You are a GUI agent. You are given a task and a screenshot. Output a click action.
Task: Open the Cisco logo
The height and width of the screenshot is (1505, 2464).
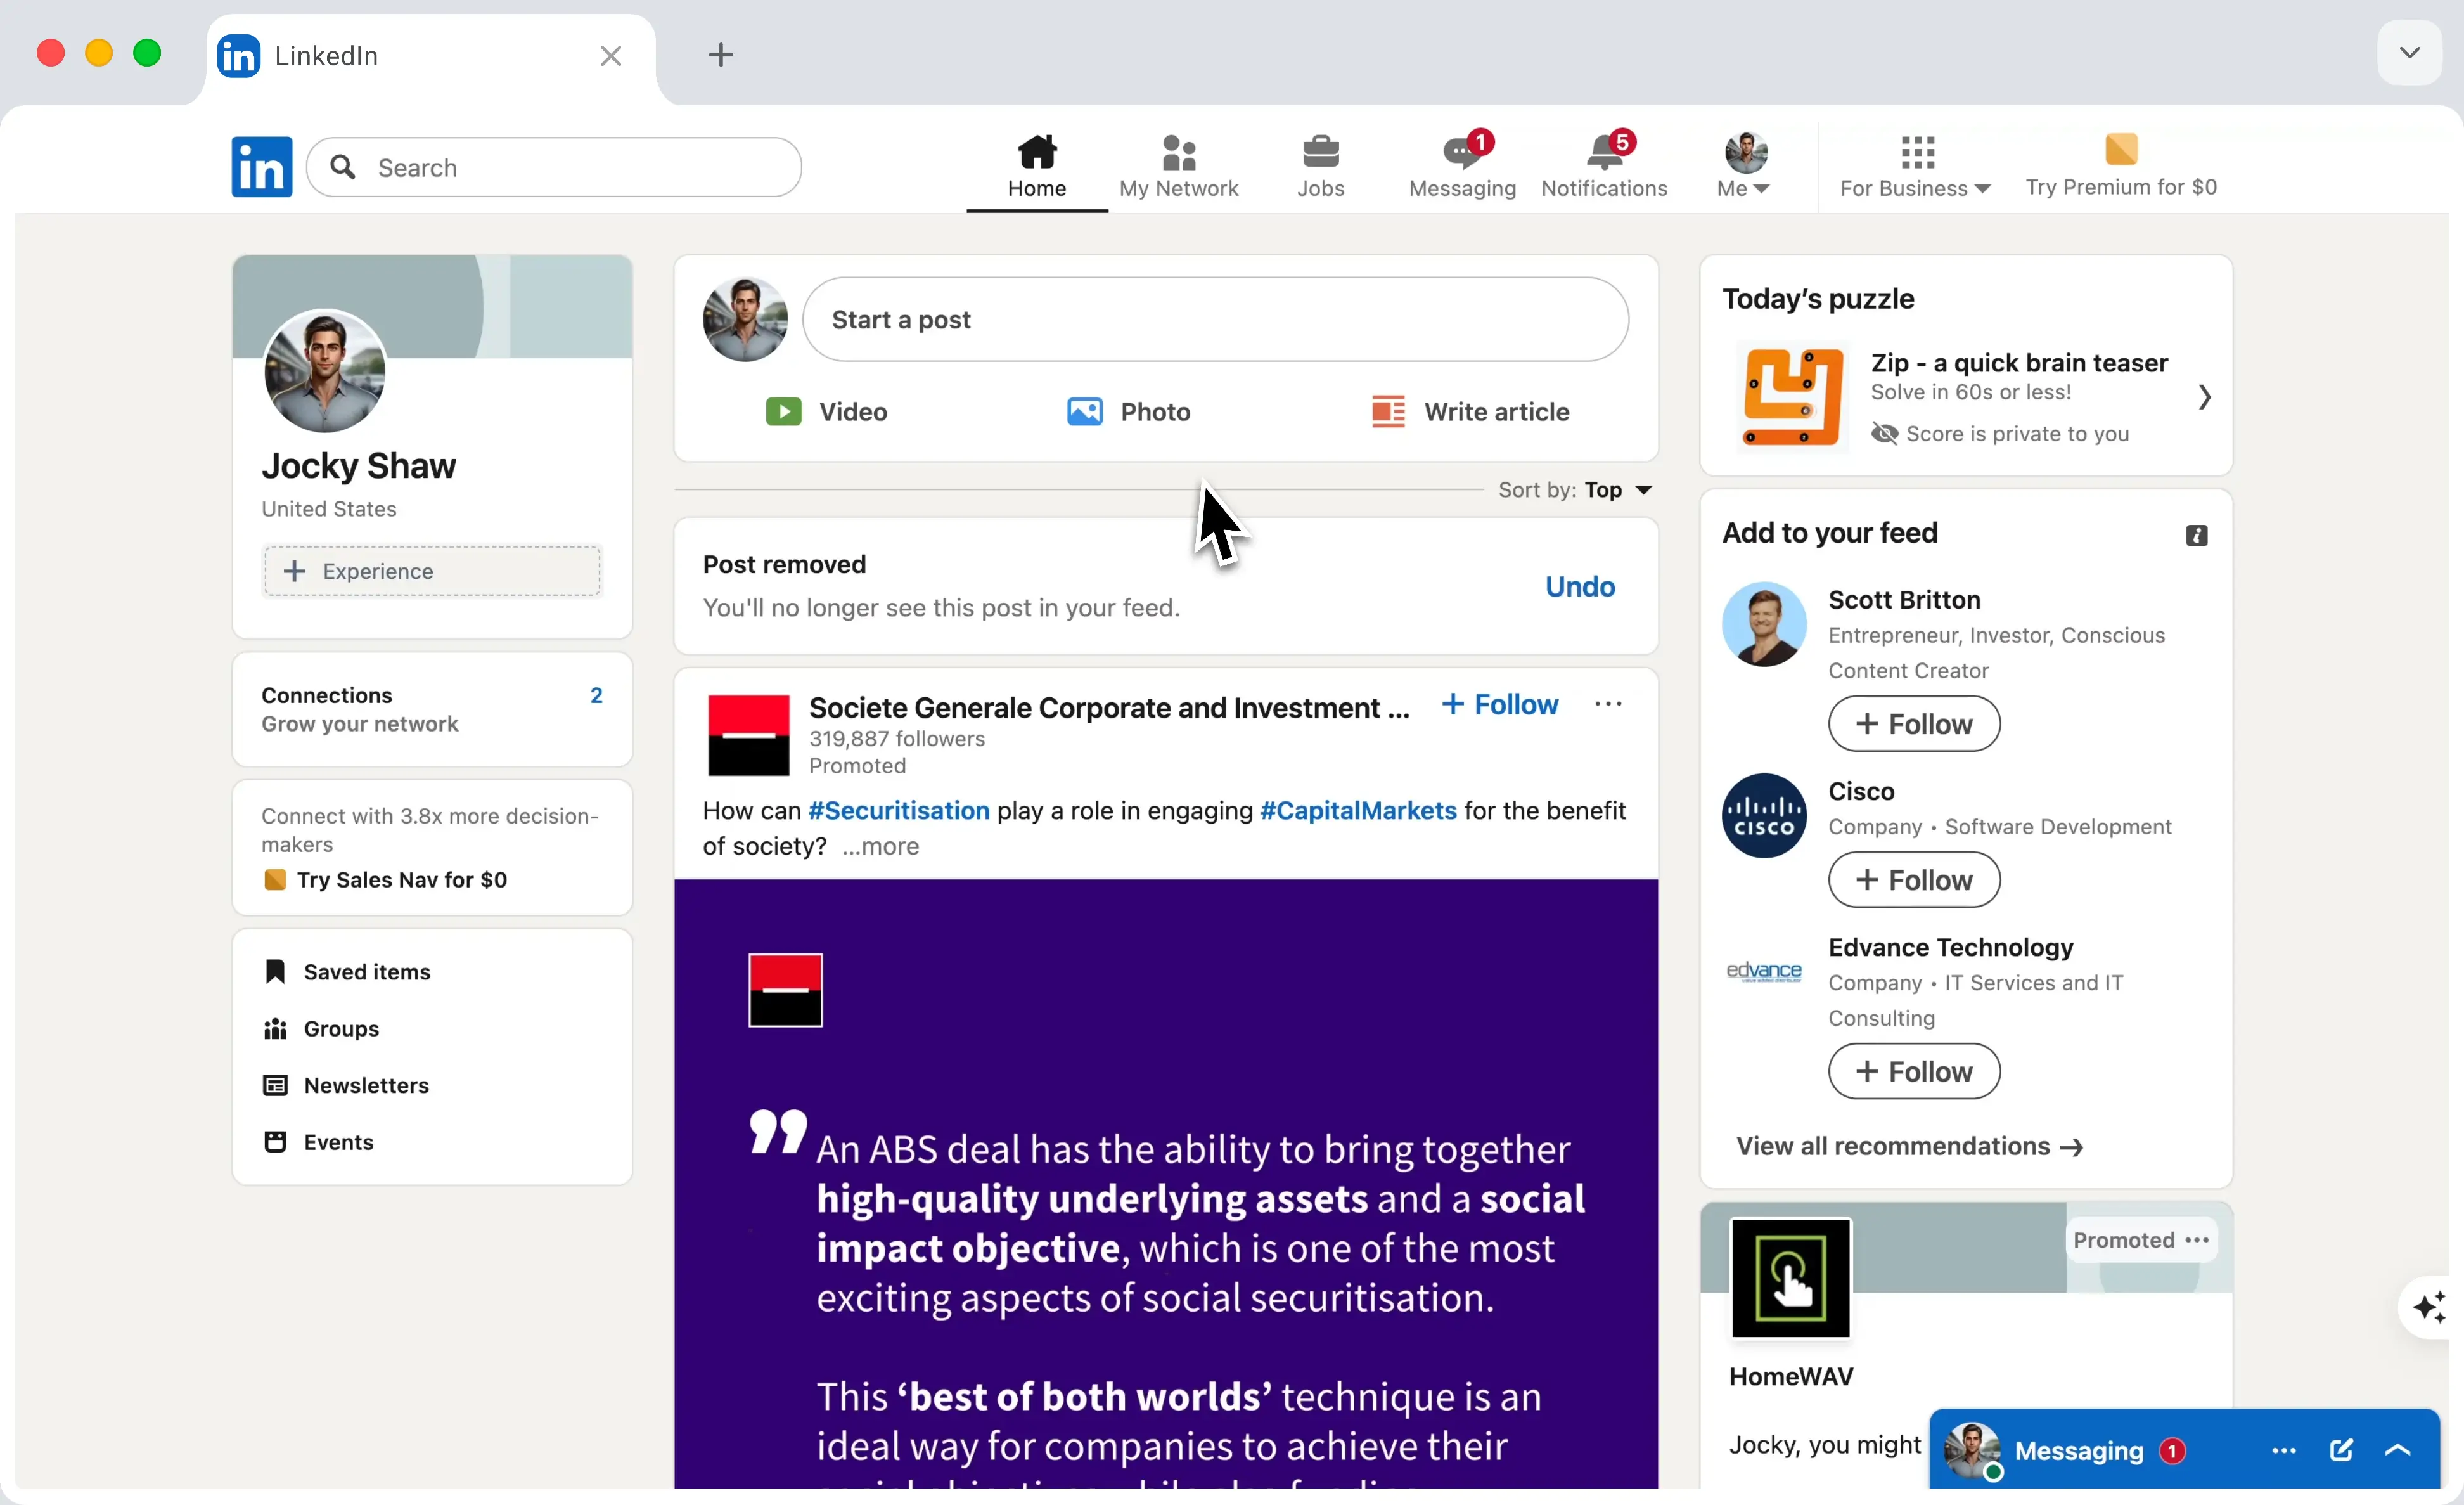pos(1763,816)
